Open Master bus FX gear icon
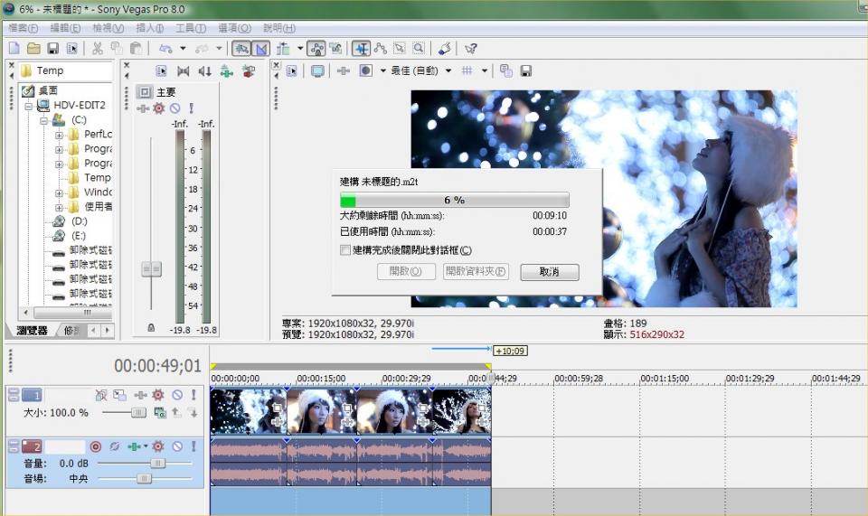This screenshot has height=516, width=868. click(159, 108)
